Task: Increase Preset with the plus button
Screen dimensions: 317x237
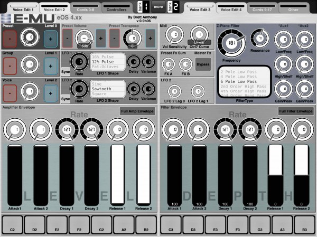Action: 51,39
